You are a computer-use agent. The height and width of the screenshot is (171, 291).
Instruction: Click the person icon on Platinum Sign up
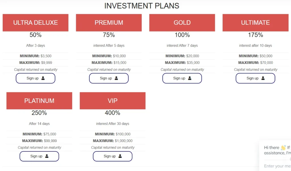click(x=47, y=156)
